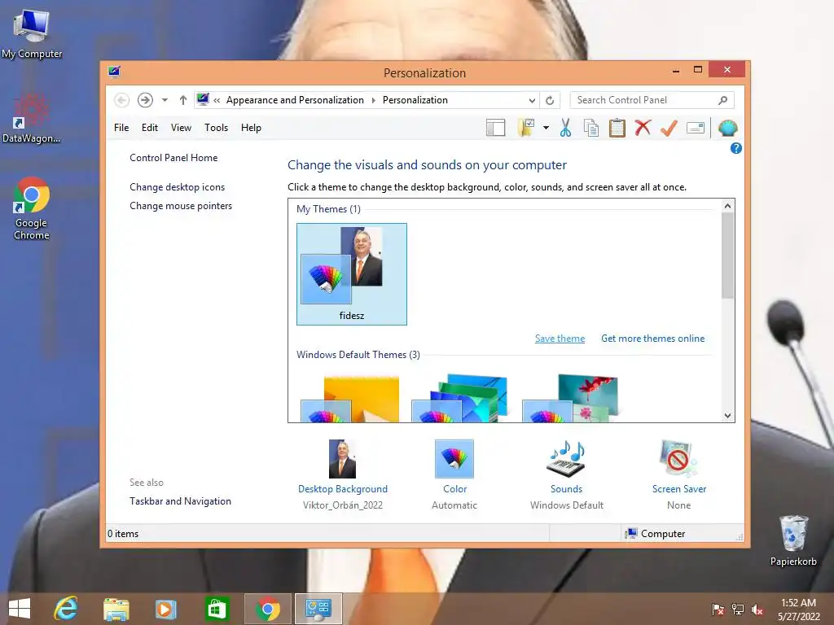Click the red X Delete icon
The image size is (834, 625).
(643, 128)
